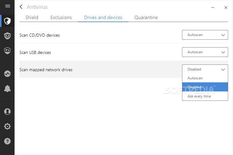Open the activity pulse monitor icon
Image resolution: width=233 pixels, height=155 pixels.
click(x=7, y=74)
